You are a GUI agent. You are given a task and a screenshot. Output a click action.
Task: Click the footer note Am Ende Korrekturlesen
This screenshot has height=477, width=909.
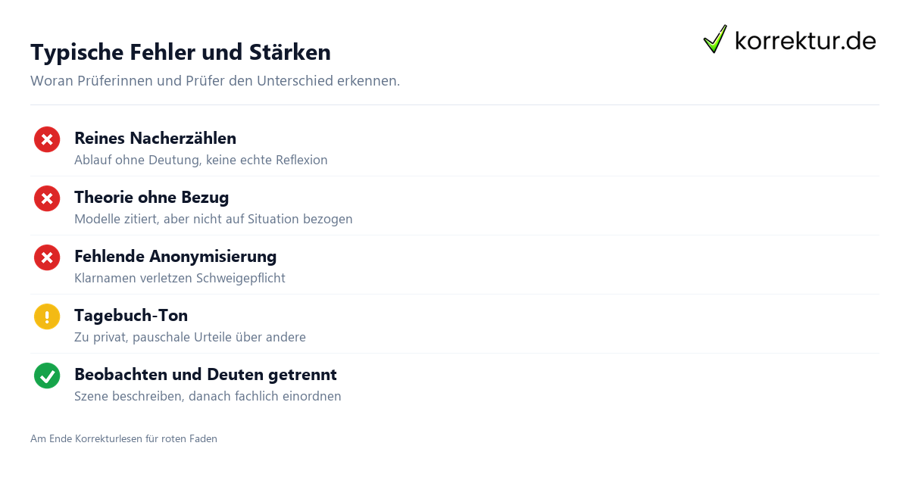(123, 438)
